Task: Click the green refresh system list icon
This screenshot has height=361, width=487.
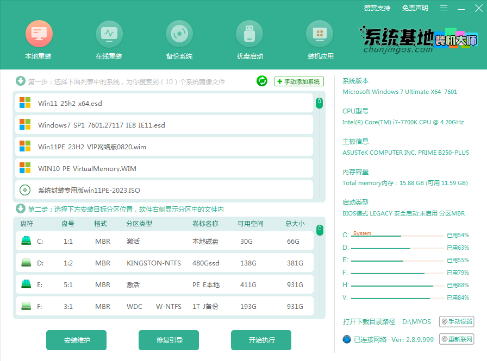Action: (262, 81)
